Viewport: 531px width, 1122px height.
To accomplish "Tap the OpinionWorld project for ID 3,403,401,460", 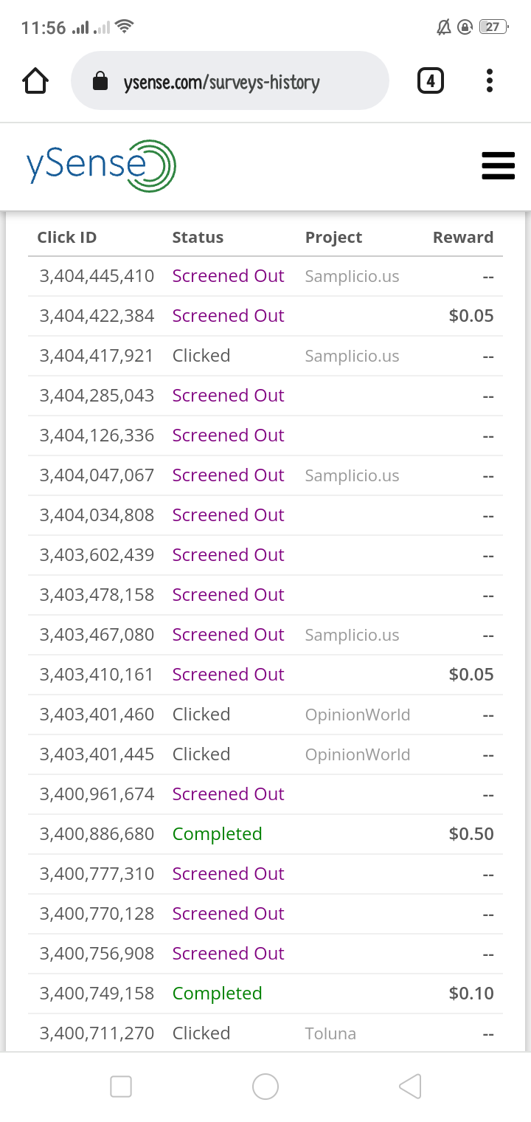I will [x=358, y=715].
